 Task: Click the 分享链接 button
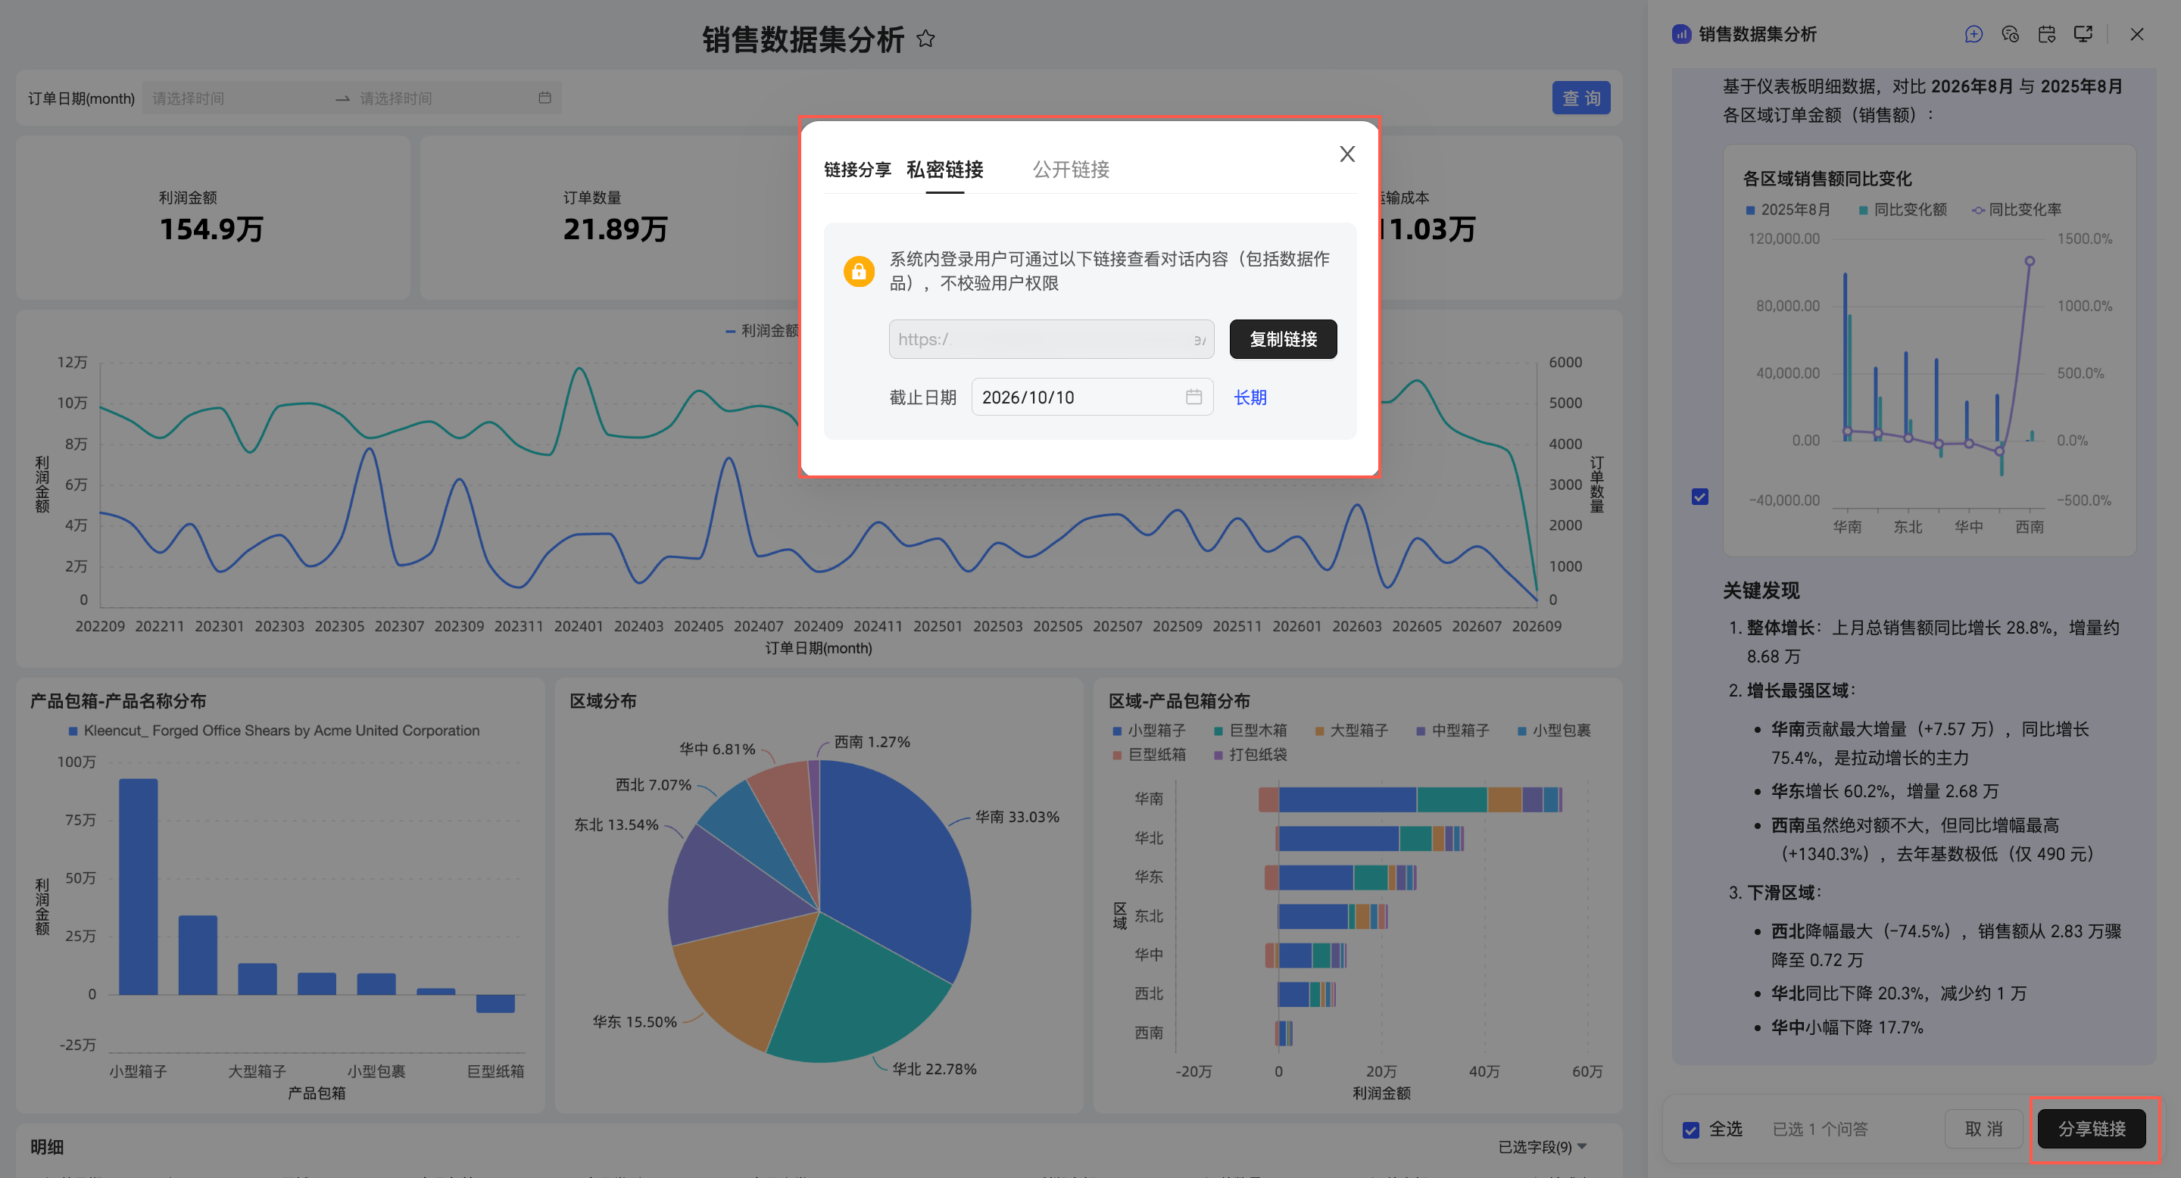[x=2091, y=1129]
